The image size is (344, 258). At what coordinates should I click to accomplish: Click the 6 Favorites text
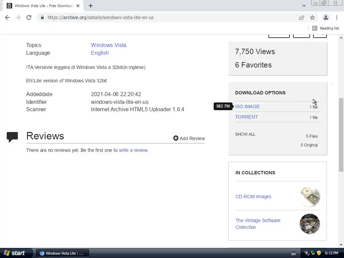253,65
